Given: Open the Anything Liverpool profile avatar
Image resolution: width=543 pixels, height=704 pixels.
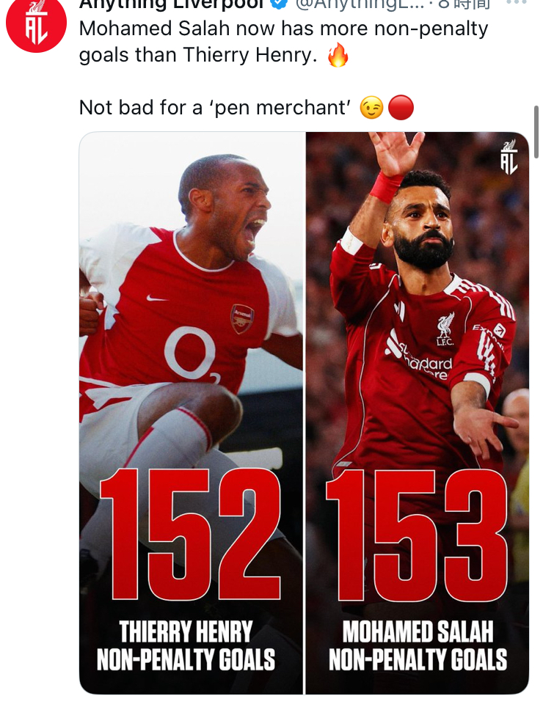Looking at the screenshot, I should tap(36, 23).
